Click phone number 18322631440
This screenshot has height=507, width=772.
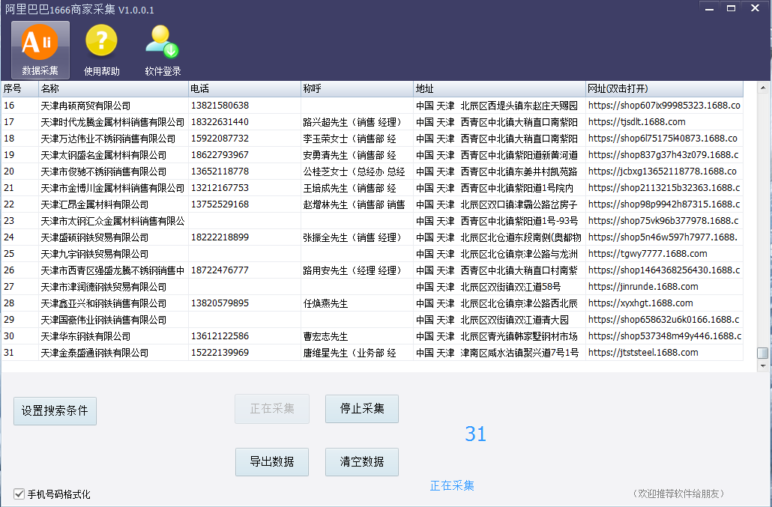click(x=220, y=122)
